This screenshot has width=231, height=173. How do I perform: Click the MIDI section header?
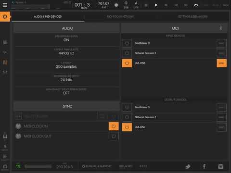coord(175,28)
